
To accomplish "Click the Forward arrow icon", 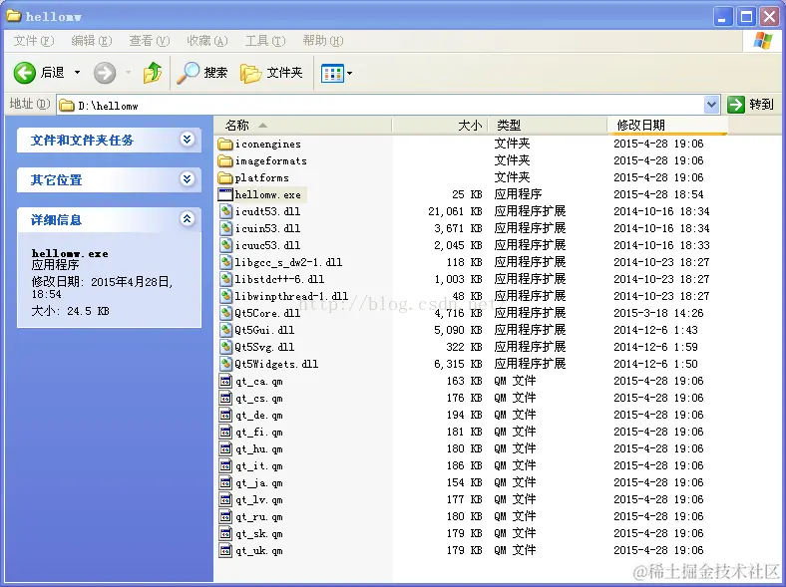I will 105,73.
